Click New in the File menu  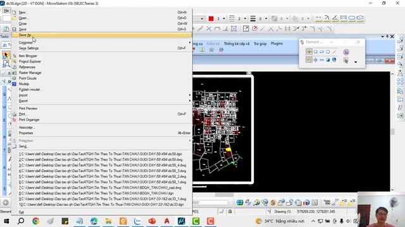coord(102,13)
